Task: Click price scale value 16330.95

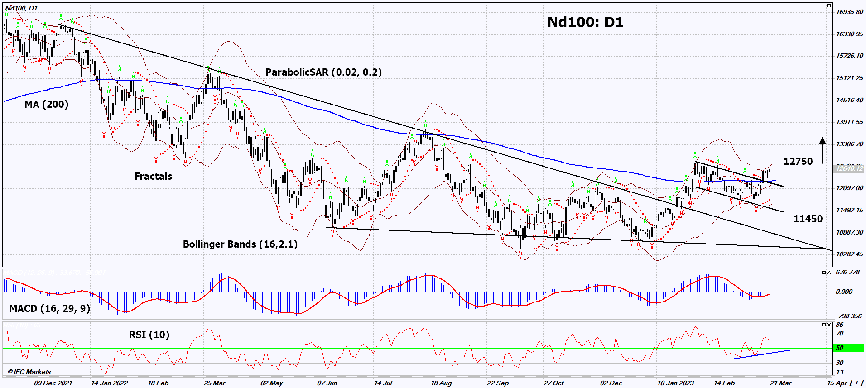Action: [x=849, y=34]
